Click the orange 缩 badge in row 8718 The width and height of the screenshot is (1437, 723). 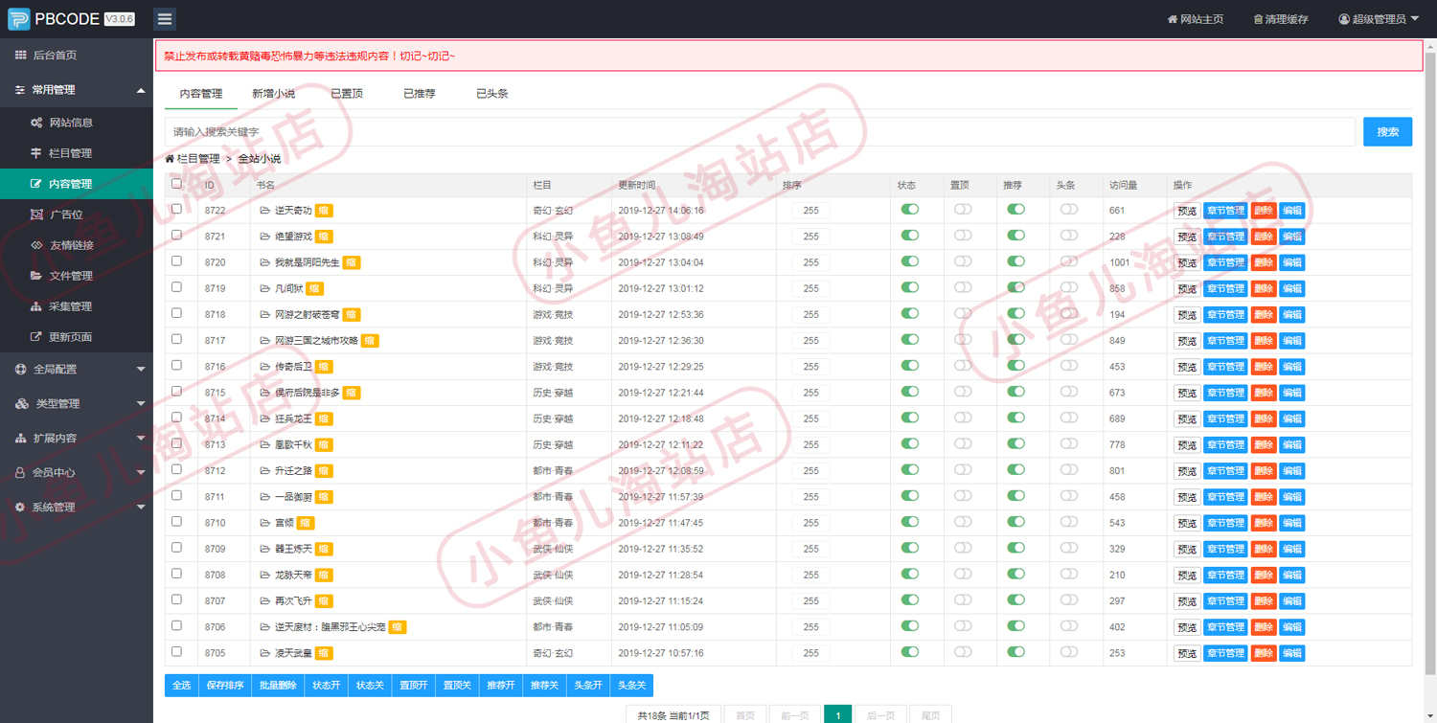[x=352, y=314]
